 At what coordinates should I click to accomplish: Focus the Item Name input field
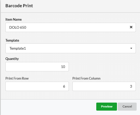[x=71, y=27]
